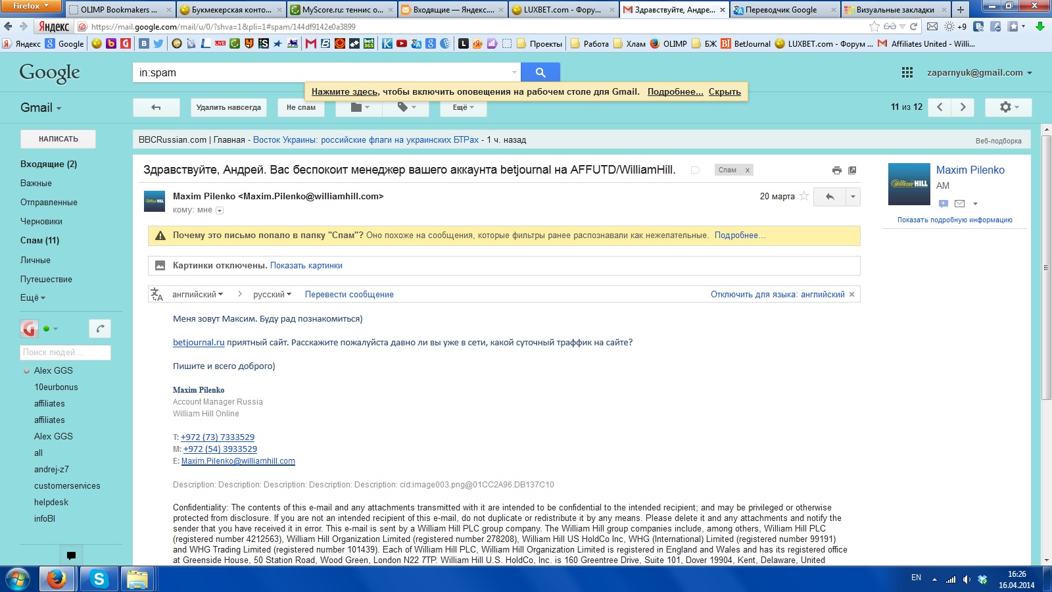The width and height of the screenshot is (1052, 592).
Task: Open the Twitter bookmark icon
Action: (158, 44)
